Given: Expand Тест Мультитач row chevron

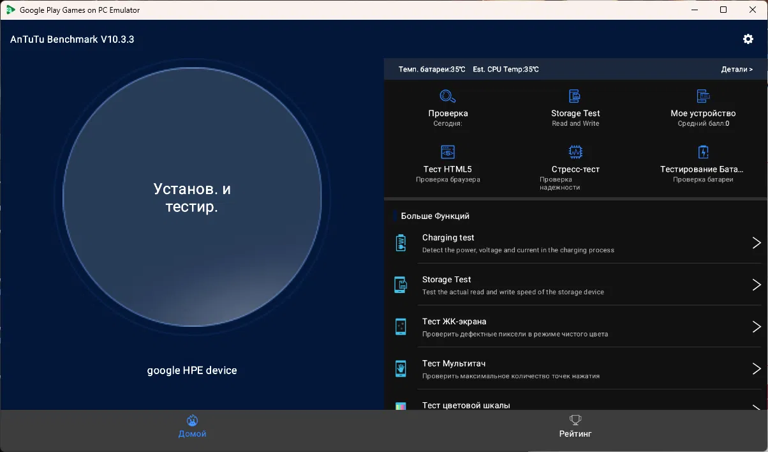Looking at the screenshot, I should coord(757,368).
